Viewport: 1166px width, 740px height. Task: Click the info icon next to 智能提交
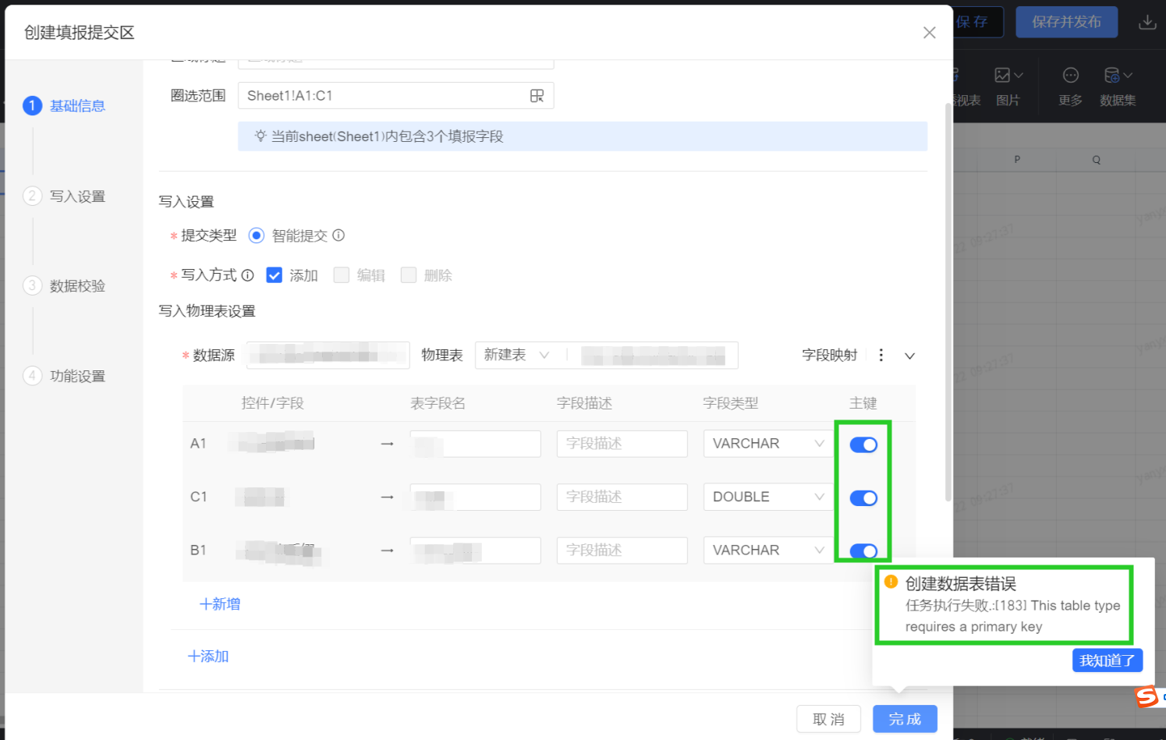tap(338, 235)
